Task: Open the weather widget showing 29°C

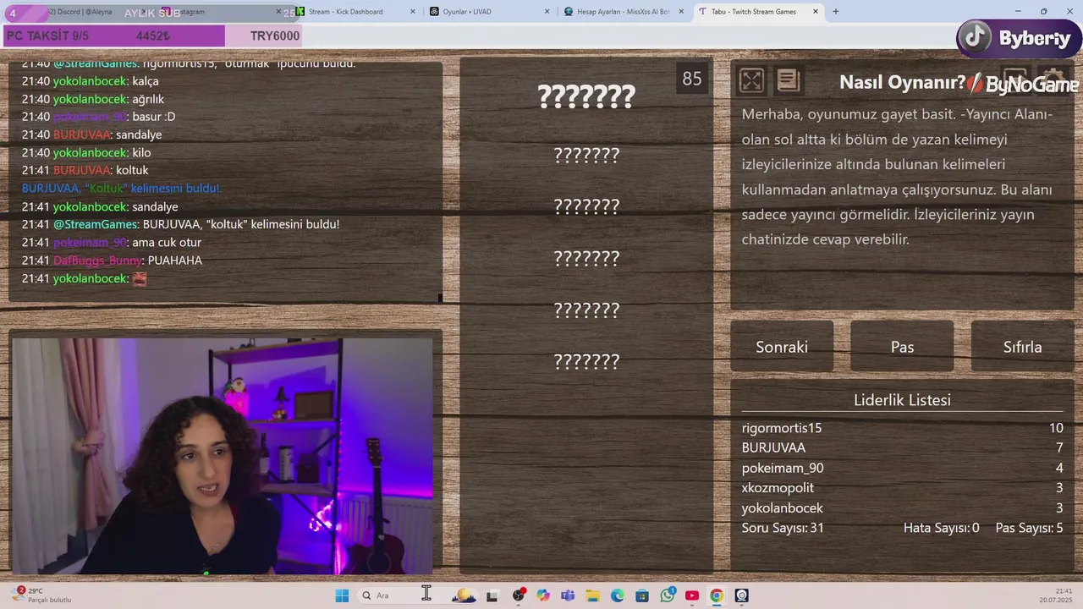Action: (42, 595)
